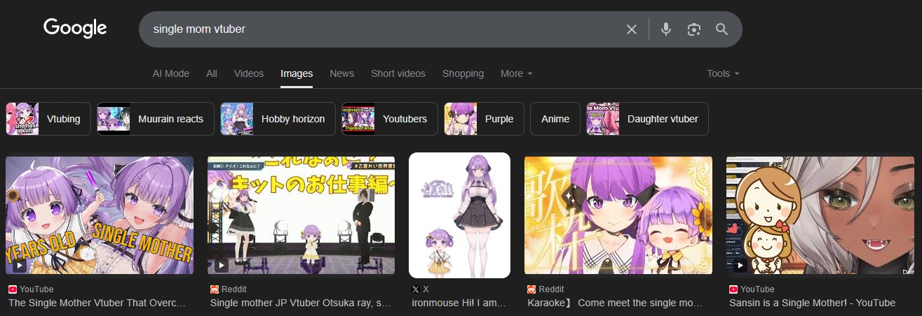Open the News tab
This screenshot has width=922, height=316.
pyautogui.click(x=342, y=73)
